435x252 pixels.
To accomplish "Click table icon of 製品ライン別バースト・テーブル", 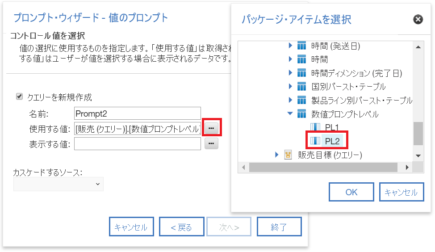I will tap(301, 100).
